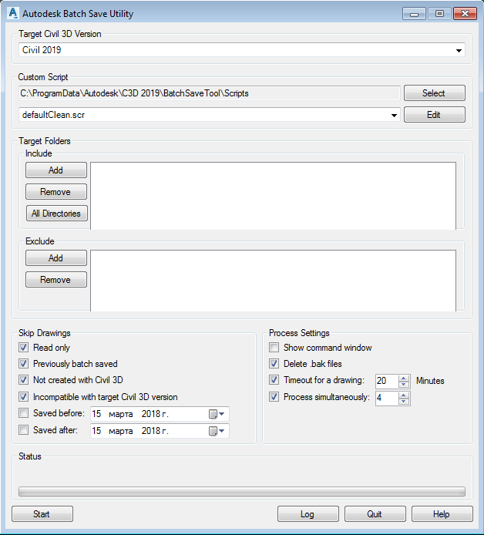Click the custom script path field
Viewport: 484px width, 535px height.
[x=210, y=93]
